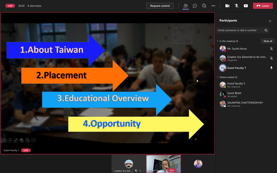Click Sumit Bhatt avatar picture

223,95
